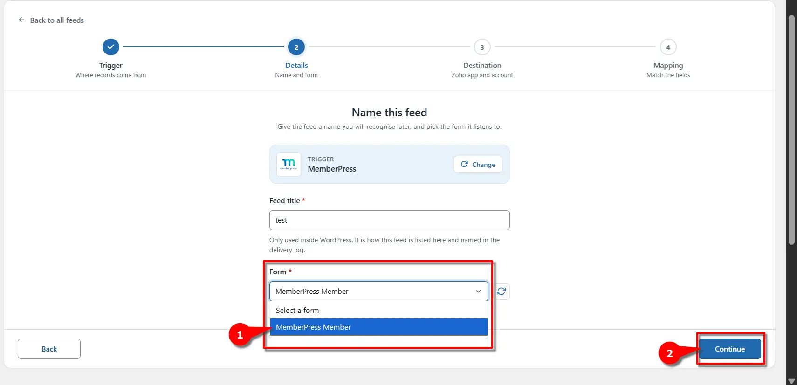The image size is (797, 385).
Task: Select the completed Trigger step checkmark circle
Action: (x=111, y=47)
